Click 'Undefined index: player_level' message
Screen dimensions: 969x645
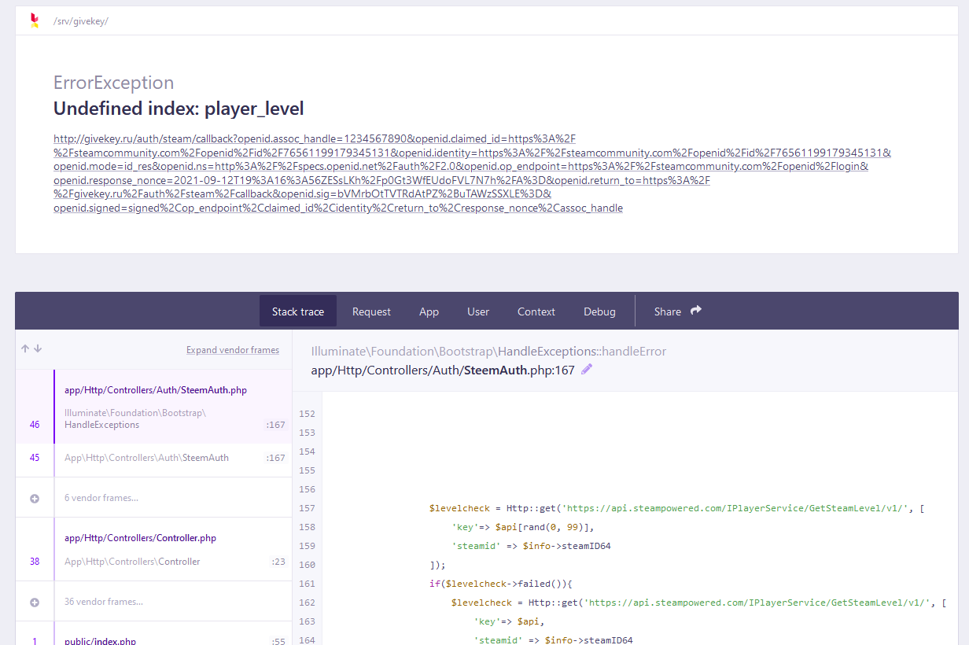[x=179, y=109]
